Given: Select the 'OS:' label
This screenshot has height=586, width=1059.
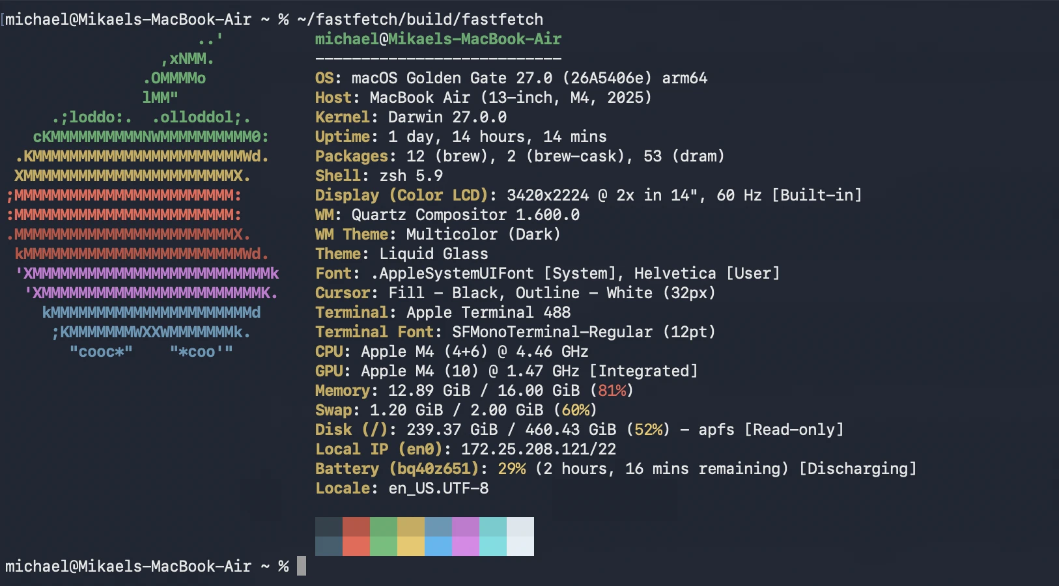Looking at the screenshot, I should point(328,78).
